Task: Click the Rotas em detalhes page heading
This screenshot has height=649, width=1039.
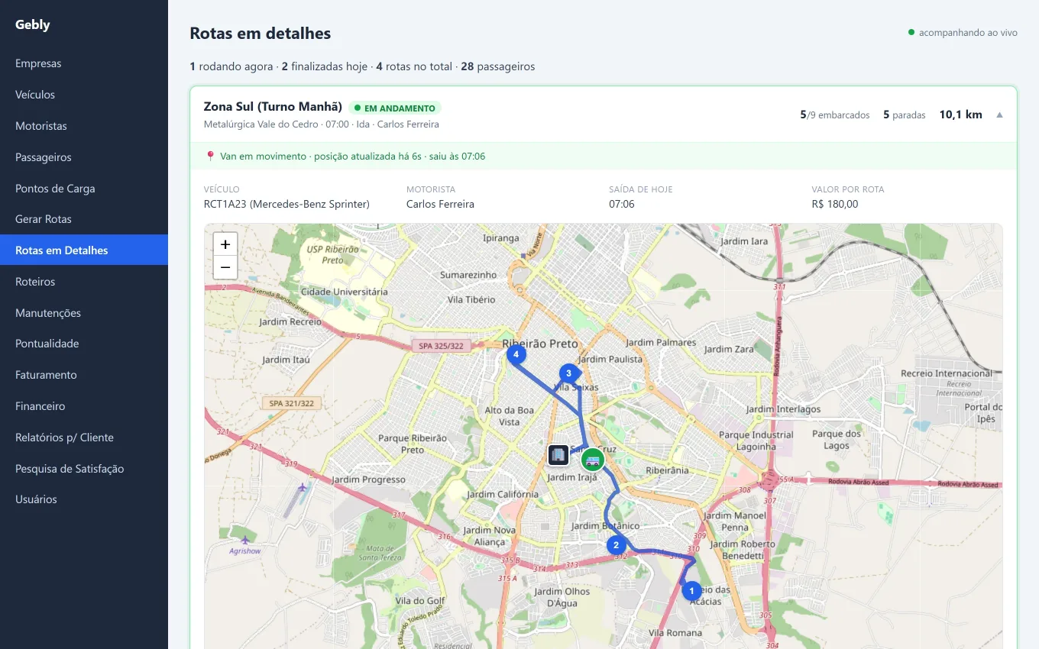Action: pos(261,34)
